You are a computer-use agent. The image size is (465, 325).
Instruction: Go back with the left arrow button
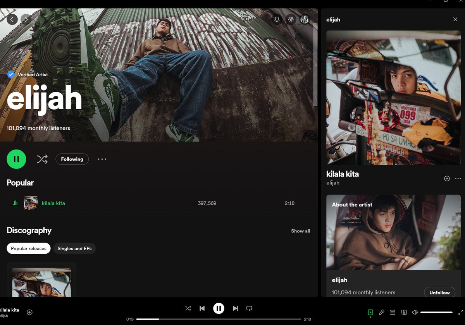(12, 19)
